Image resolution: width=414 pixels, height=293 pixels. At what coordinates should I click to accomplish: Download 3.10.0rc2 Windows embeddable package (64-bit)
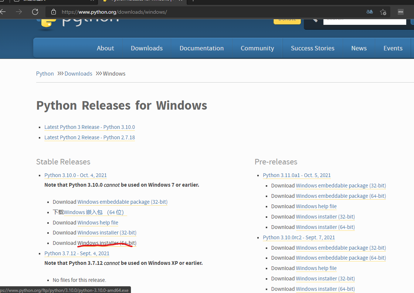pos(341,258)
